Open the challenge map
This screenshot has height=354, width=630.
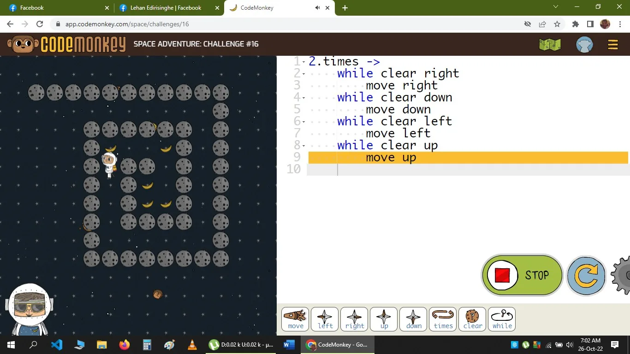point(550,44)
